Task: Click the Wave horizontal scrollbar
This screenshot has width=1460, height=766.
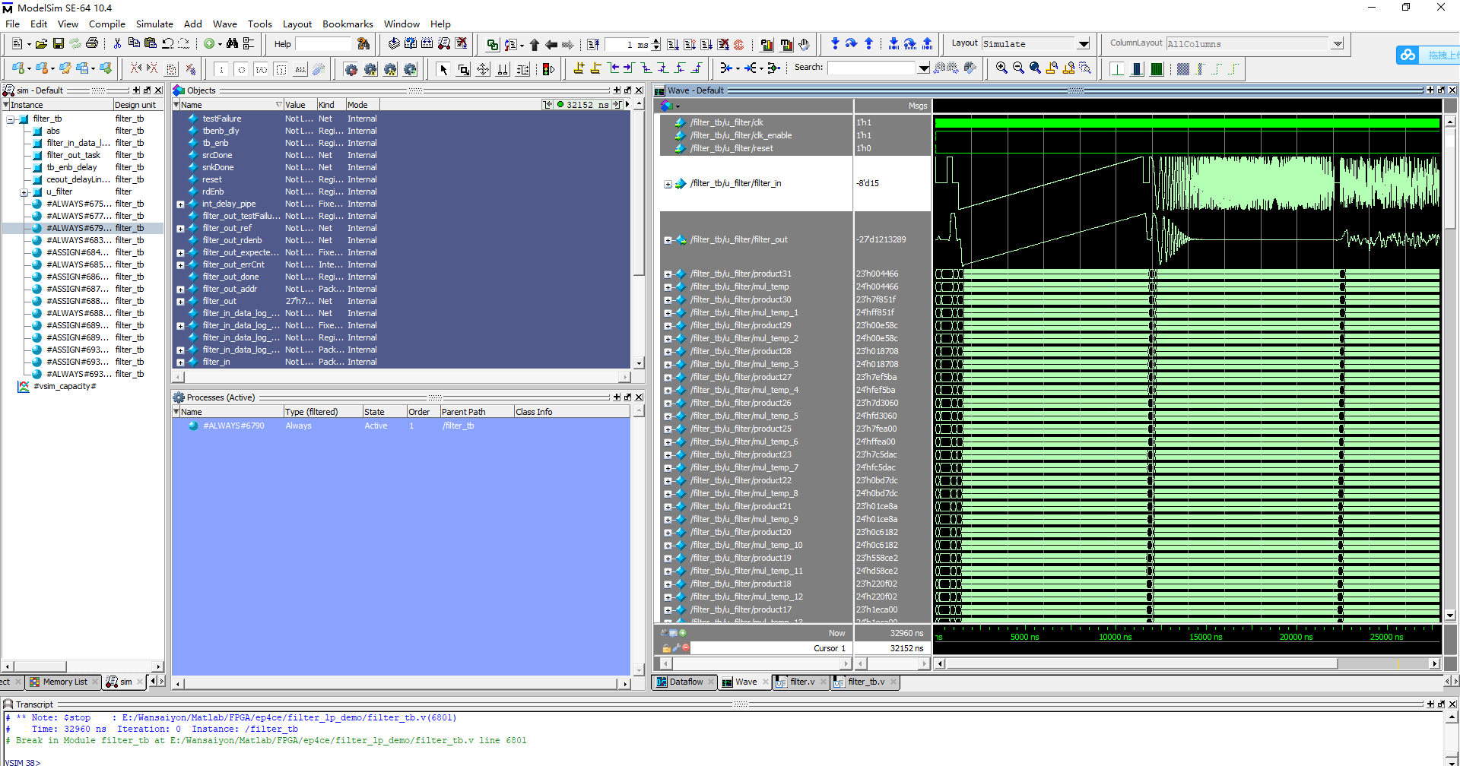Action: pos(1141,663)
